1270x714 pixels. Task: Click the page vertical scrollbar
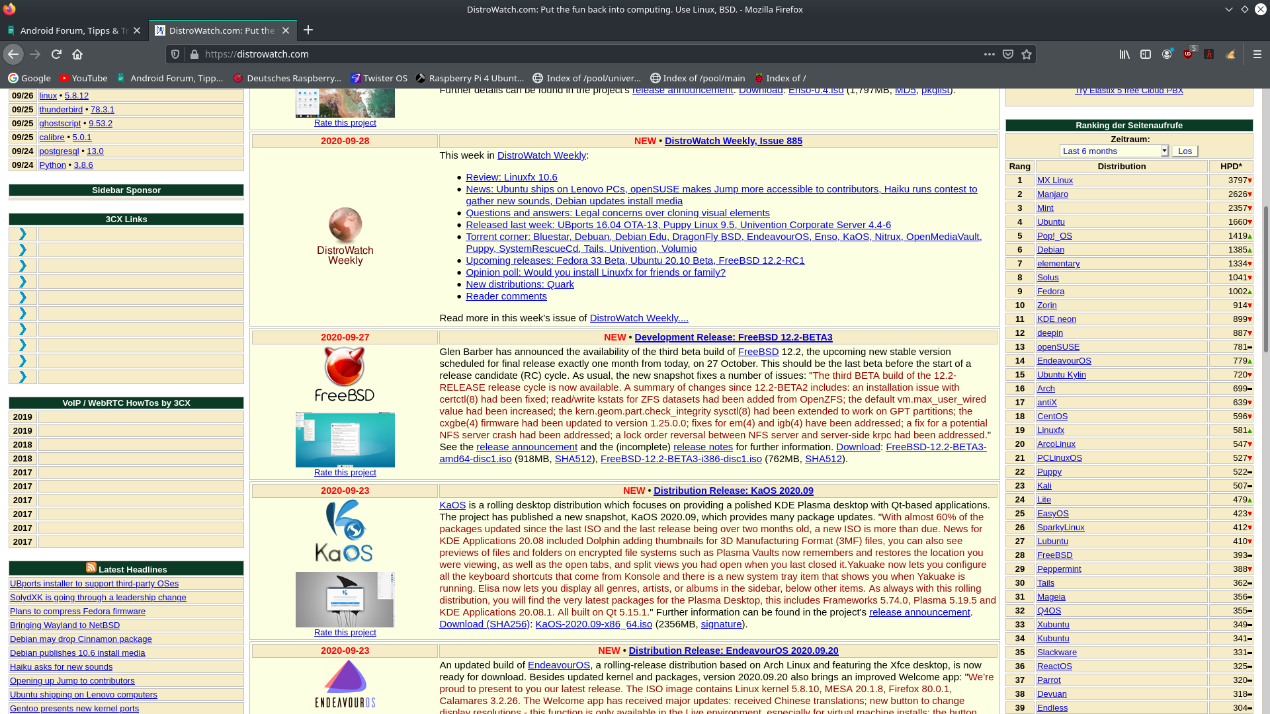pos(1265,278)
